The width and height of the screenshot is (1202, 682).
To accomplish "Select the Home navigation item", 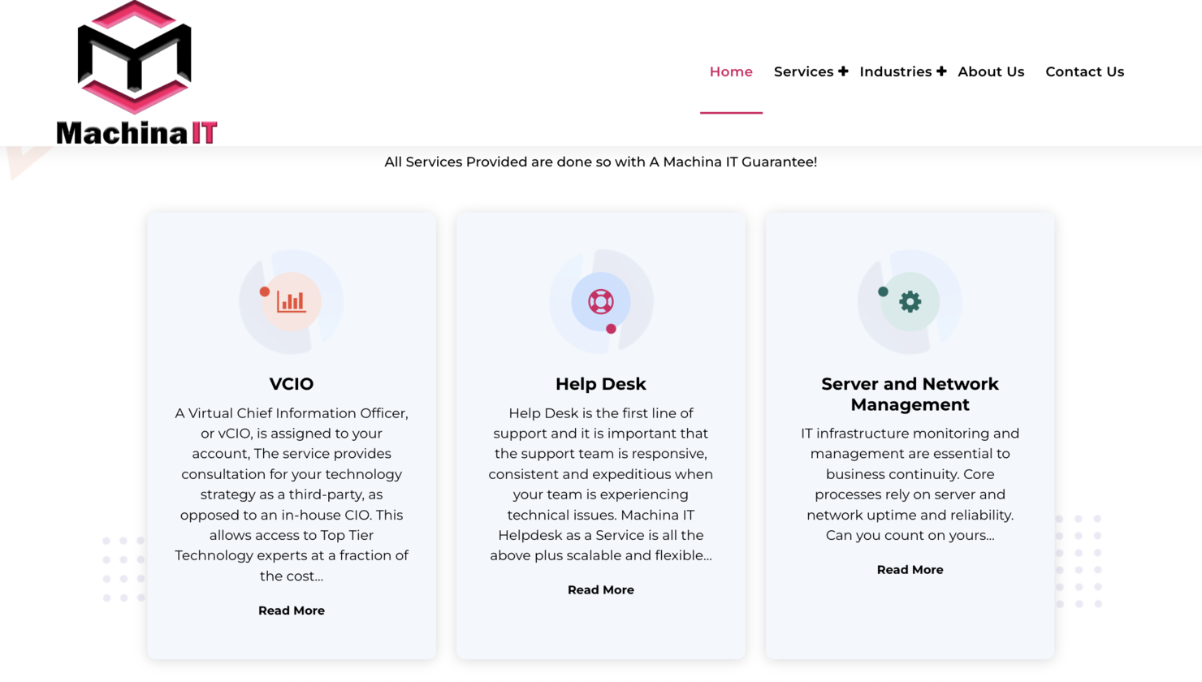I will 730,71.
